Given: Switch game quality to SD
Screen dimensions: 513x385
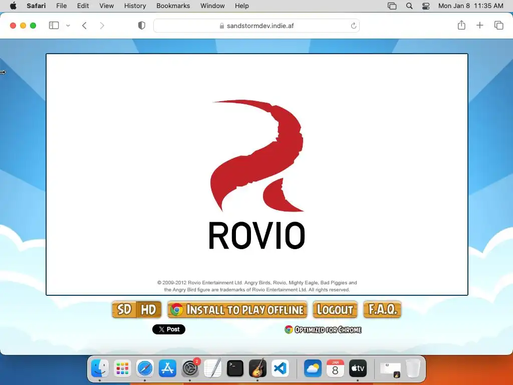Looking at the screenshot, I should (124, 309).
